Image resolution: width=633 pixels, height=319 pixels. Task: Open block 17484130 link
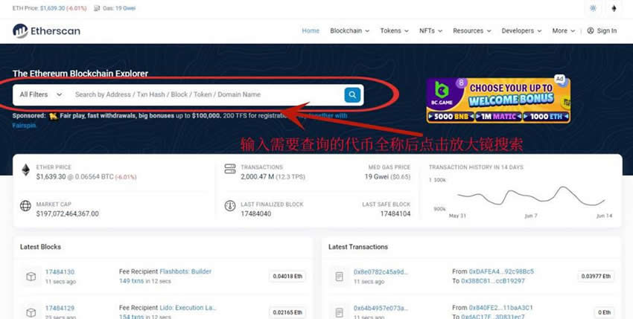click(60, 271)
